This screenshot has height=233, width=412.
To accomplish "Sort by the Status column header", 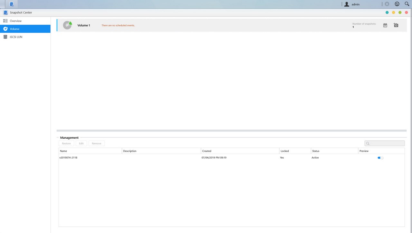I will 334,151.
